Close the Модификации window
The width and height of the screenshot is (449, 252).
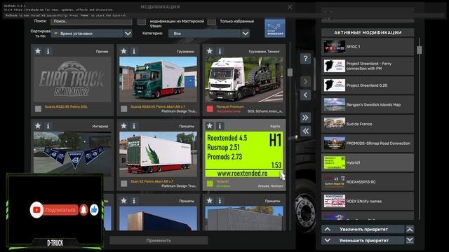pyautogui.click(x=290, y=7)
